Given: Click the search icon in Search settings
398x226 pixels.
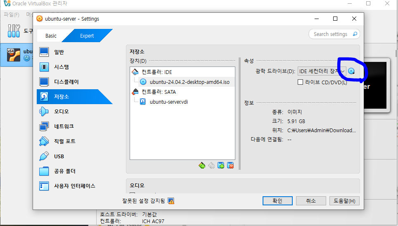Looking at the screenshot, I should click(355, 34).
